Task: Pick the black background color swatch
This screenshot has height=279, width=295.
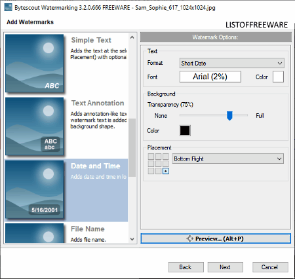Action: pyautogui.click(x=185, y=130)
